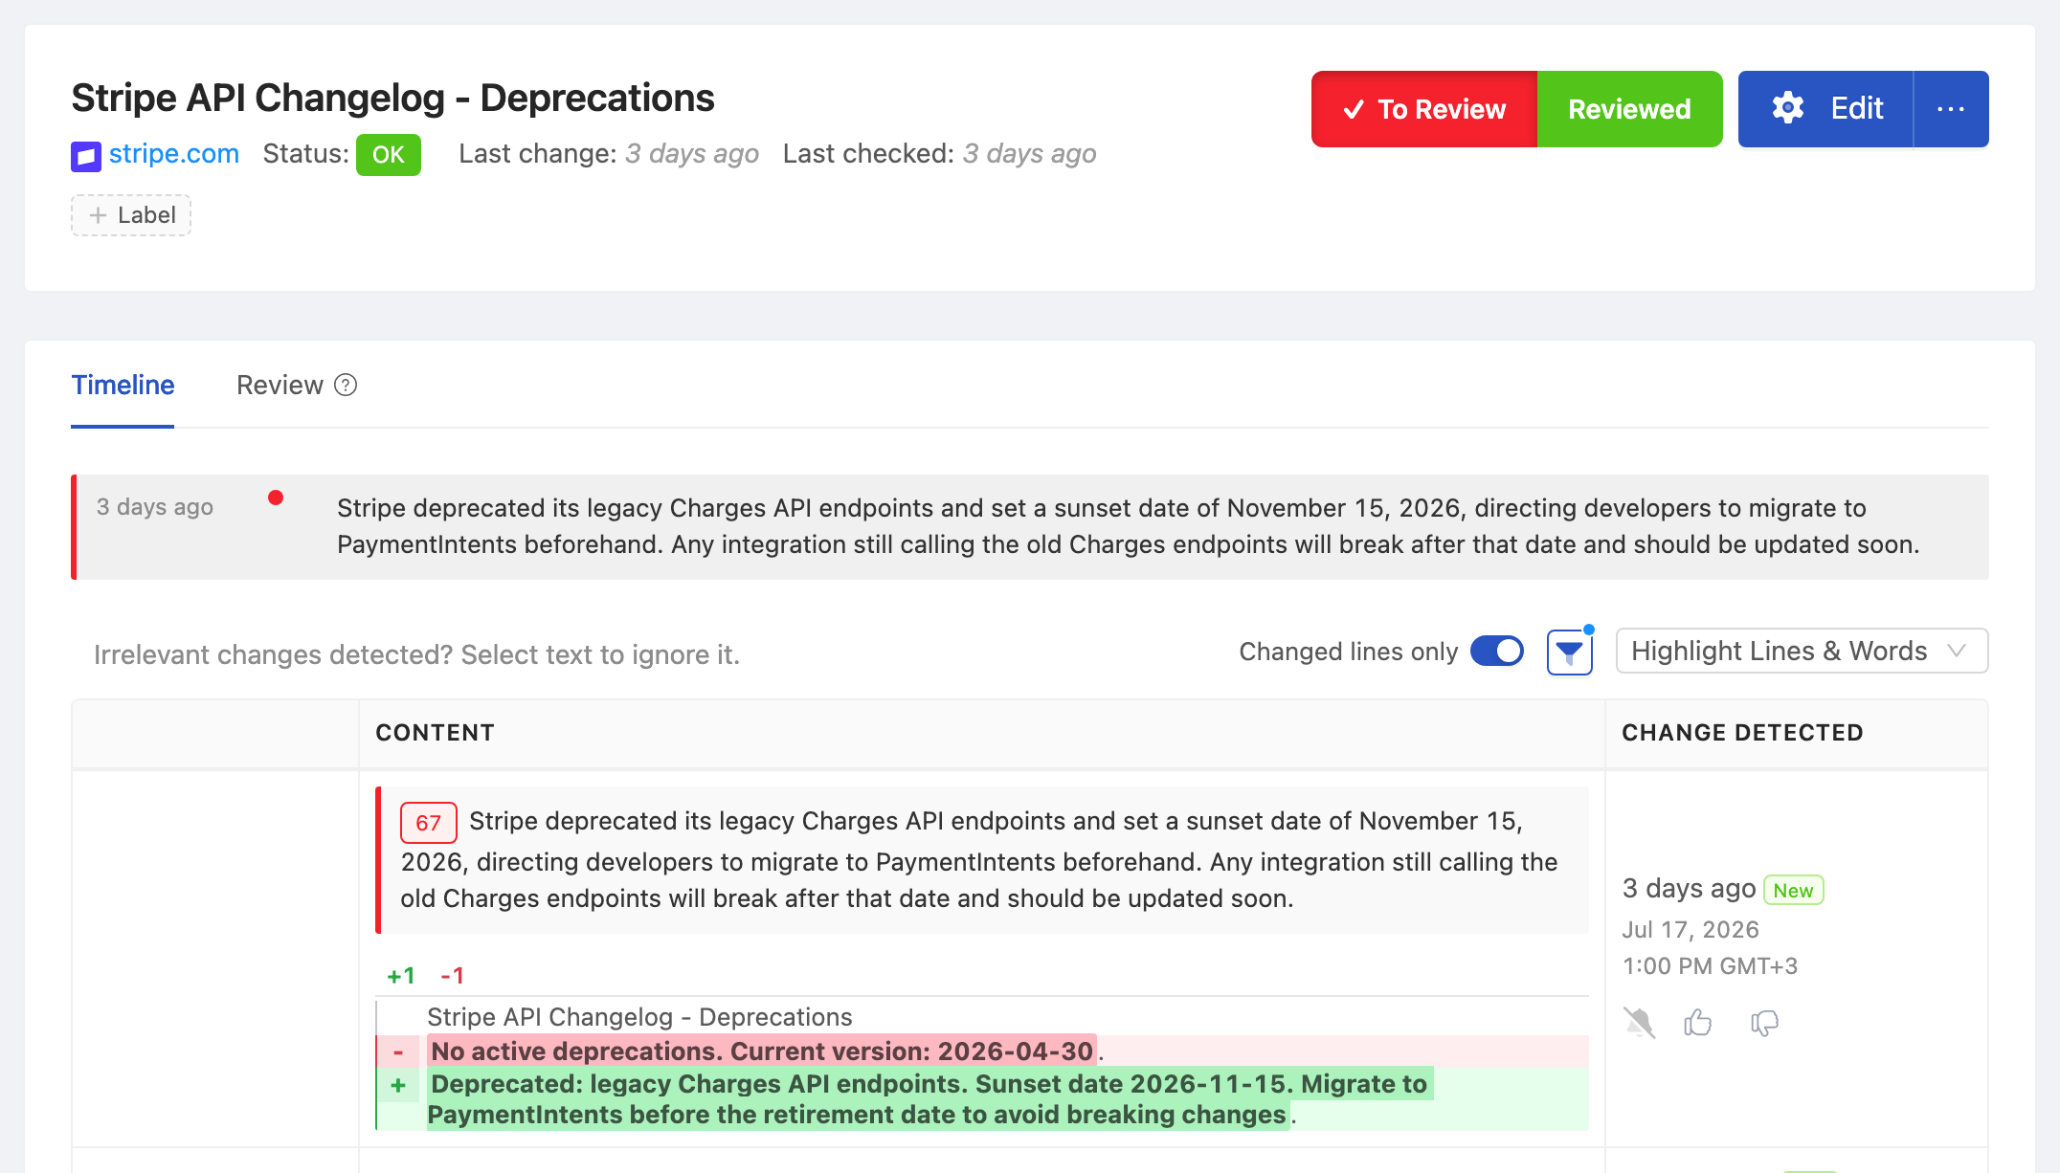
Task: Switch to the Review tab
Action: click(280, 386)
